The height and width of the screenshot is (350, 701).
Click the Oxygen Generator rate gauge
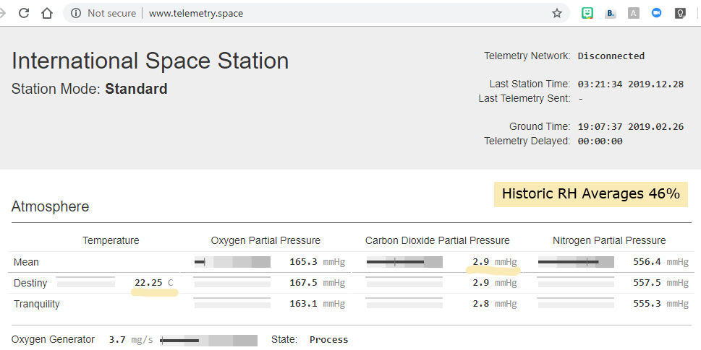(x=209, y=341)
